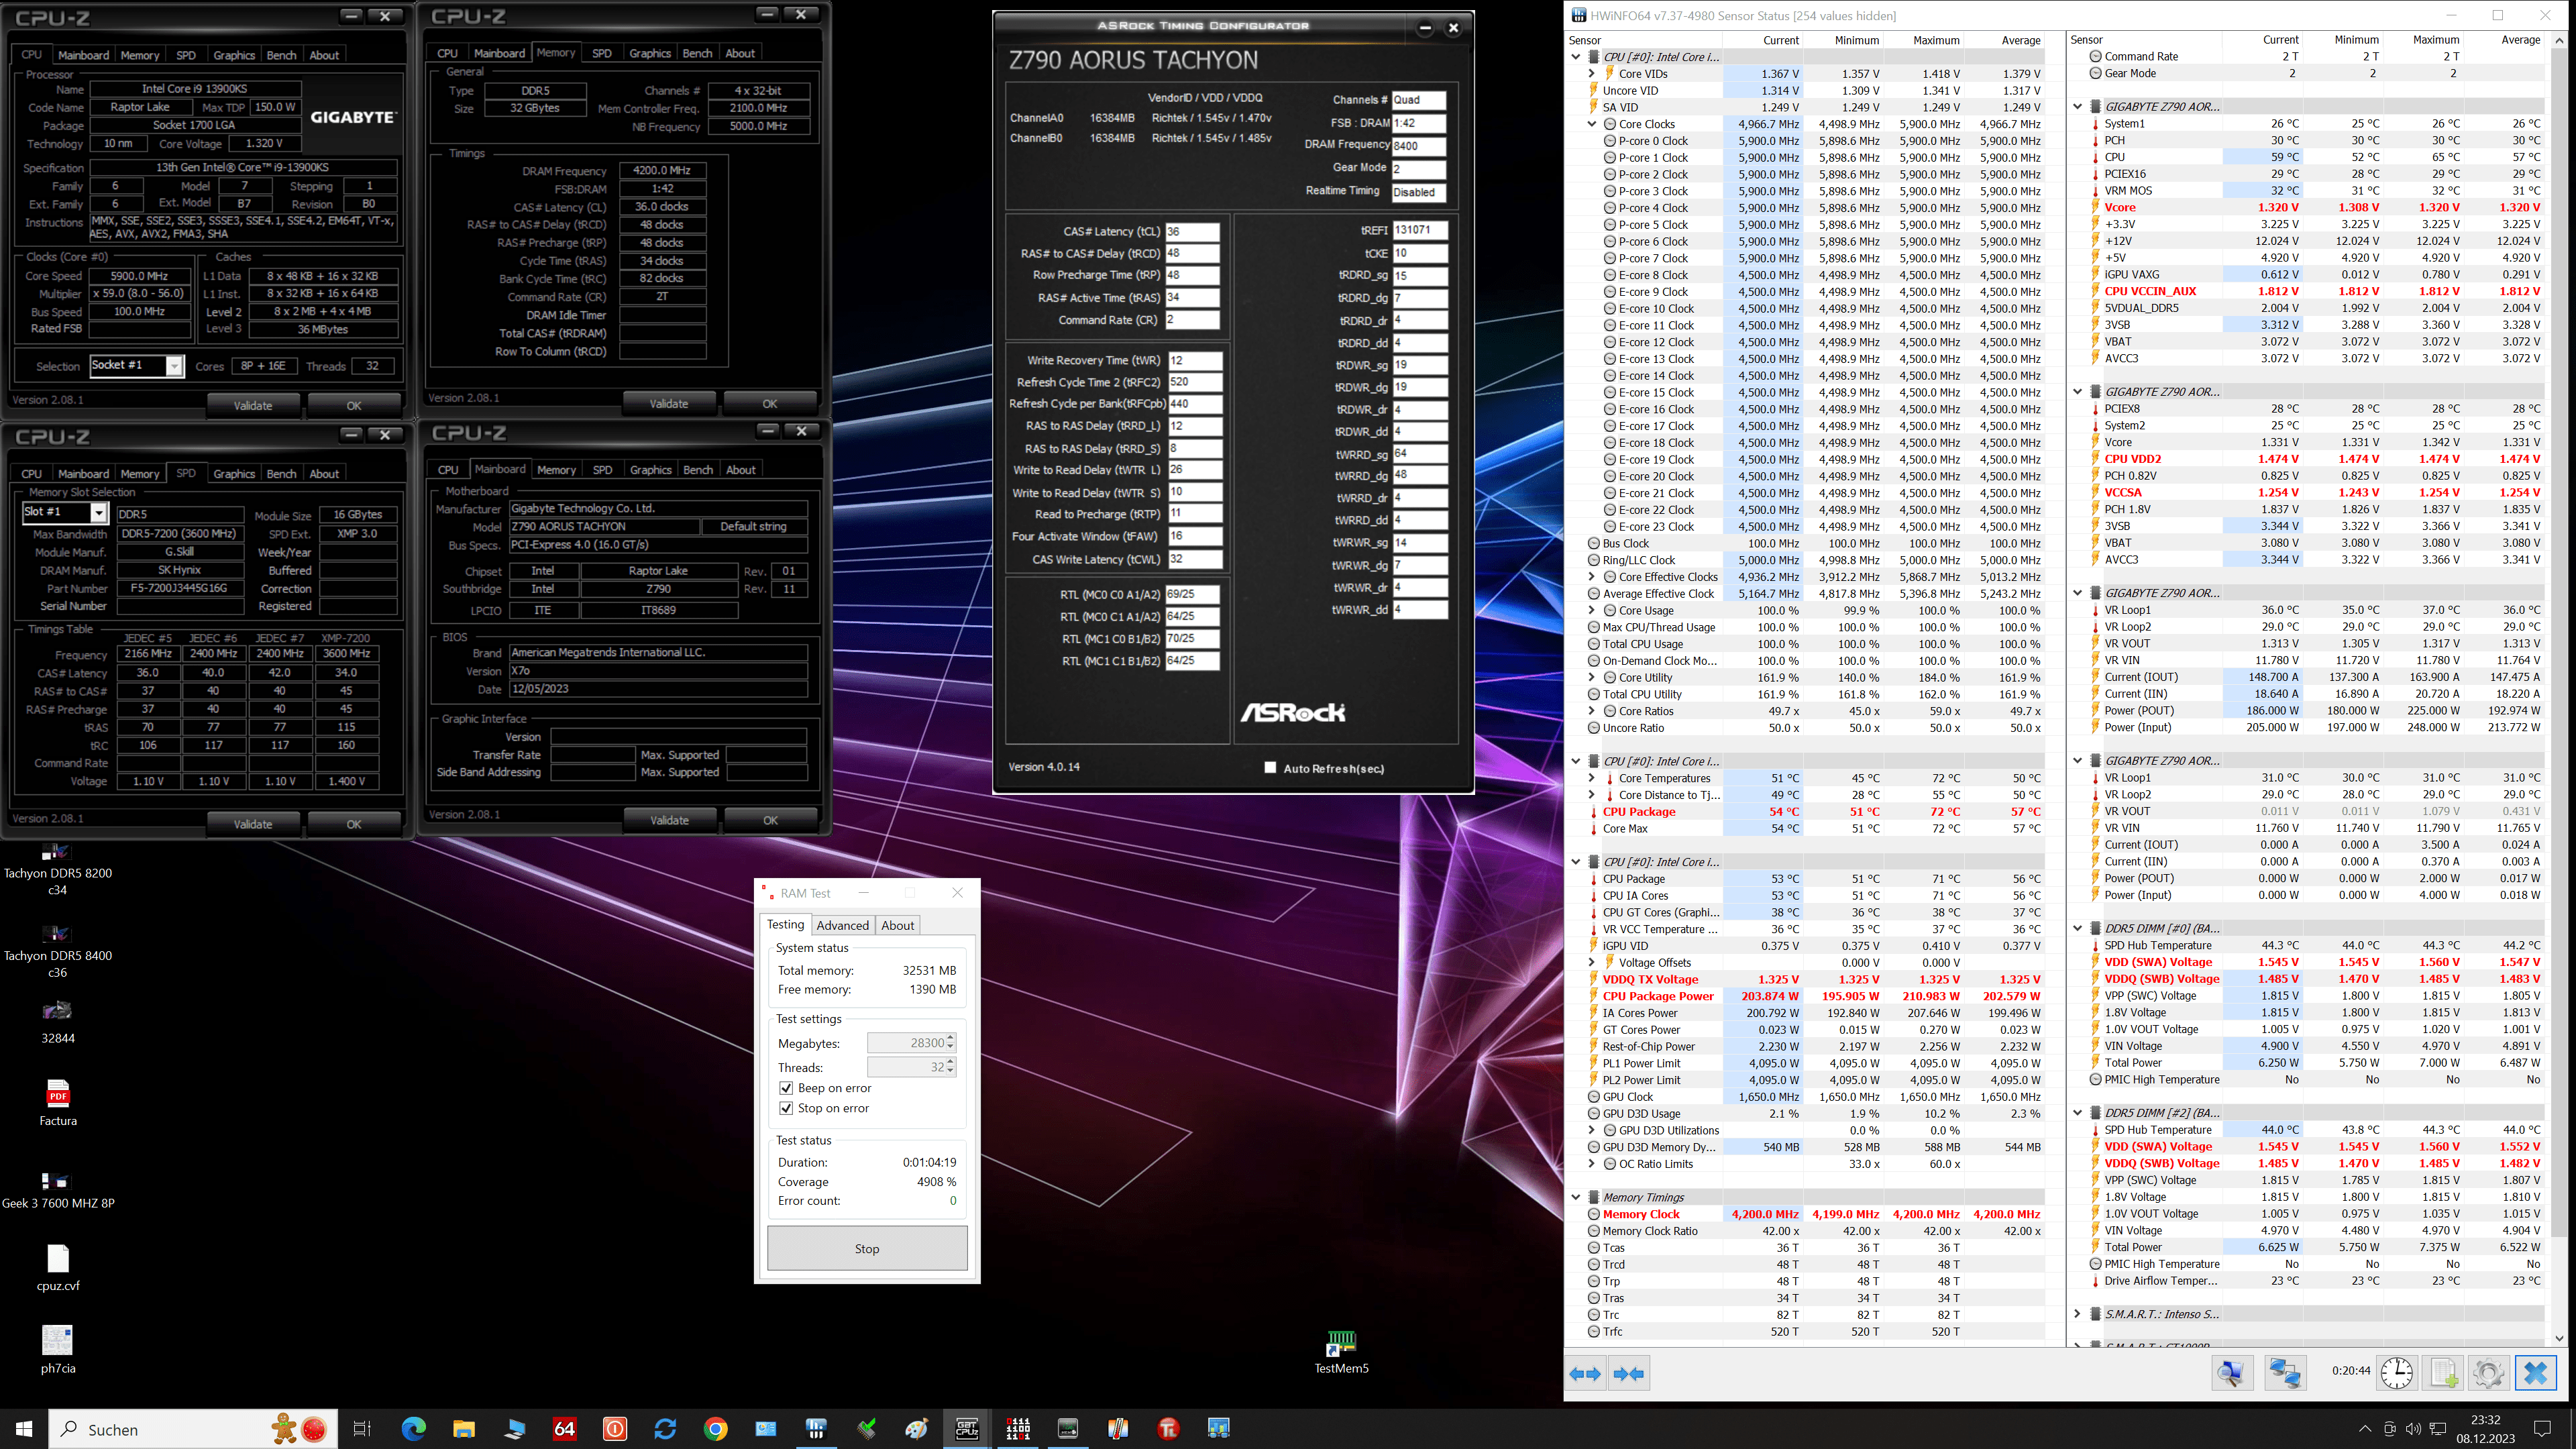Open volume control in system tray
The image size is (2576, 1449).
pyautogui.click(x=2412, y=1429)
